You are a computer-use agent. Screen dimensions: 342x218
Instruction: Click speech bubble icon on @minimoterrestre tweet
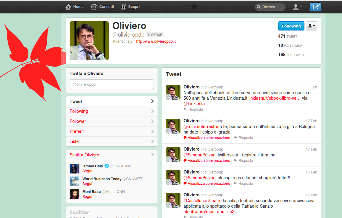point(185,138)
